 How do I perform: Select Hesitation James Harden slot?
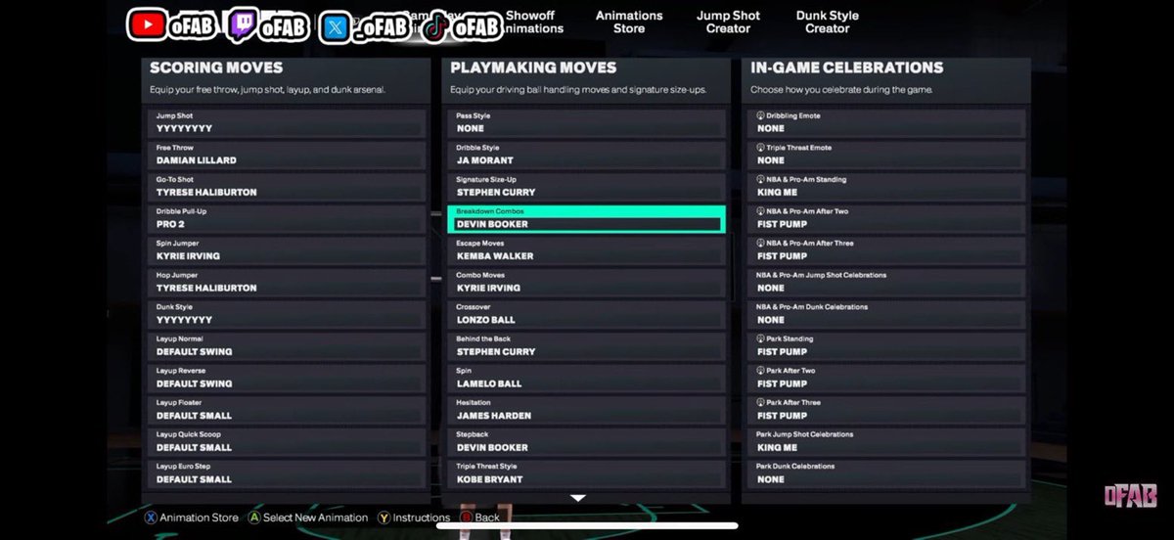pyautogui.click(x=587, y=410)
